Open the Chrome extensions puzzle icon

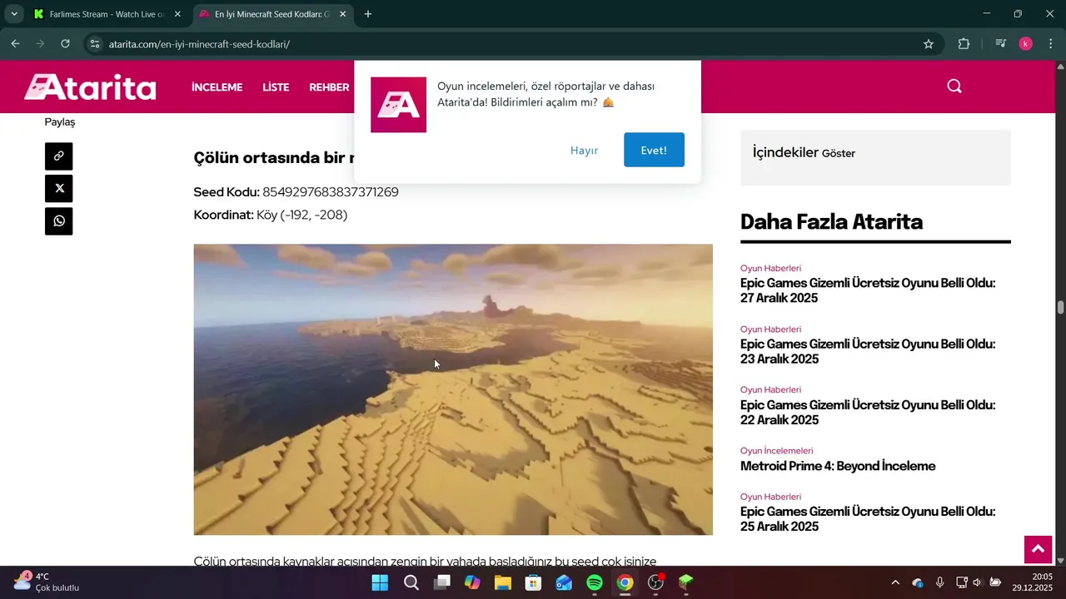[964, 44]
